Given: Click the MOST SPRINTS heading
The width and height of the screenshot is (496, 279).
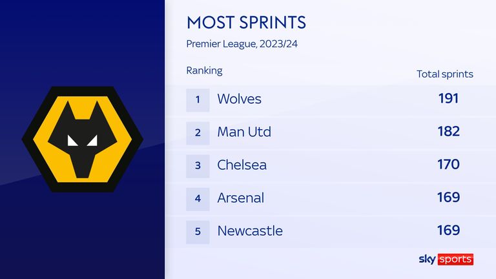Looking at the screenshot, I should click(x=247, y=23).
